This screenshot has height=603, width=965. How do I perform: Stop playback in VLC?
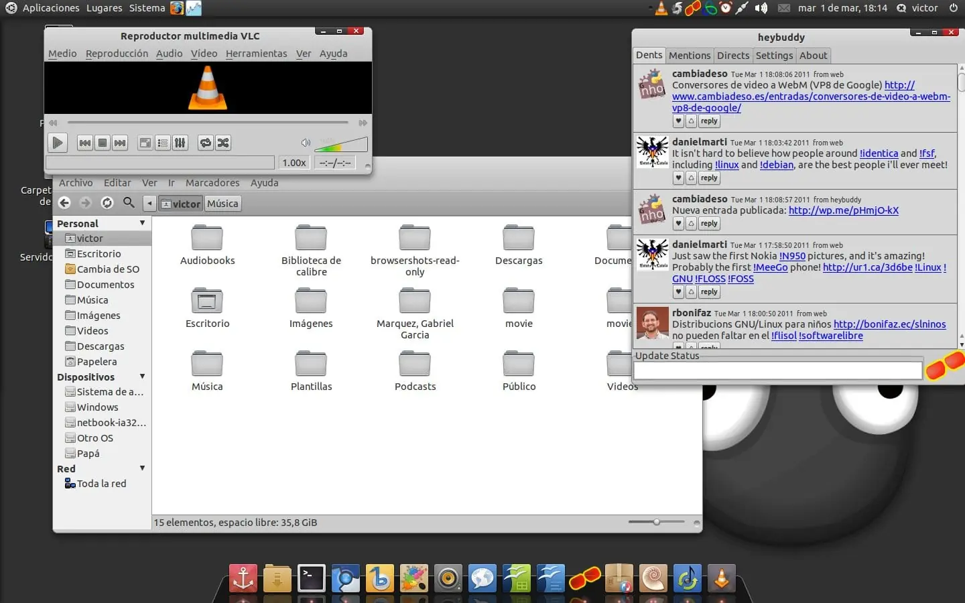coord(103,143)
